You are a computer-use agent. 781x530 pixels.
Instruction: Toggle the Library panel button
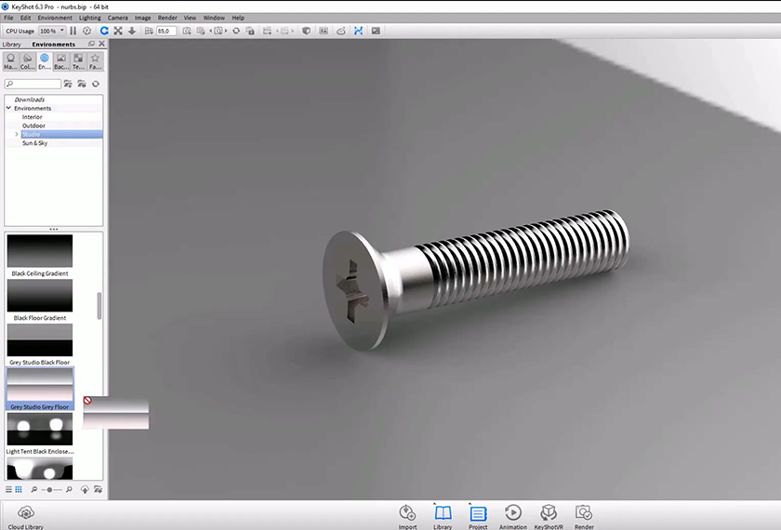click(x=443, y=513)
